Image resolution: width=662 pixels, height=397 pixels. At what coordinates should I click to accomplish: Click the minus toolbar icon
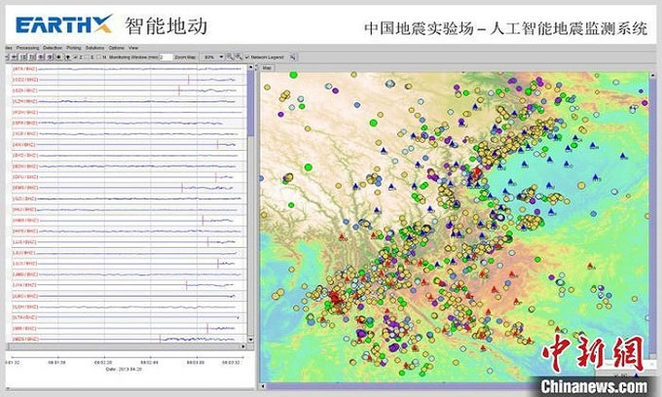point(7,57)
